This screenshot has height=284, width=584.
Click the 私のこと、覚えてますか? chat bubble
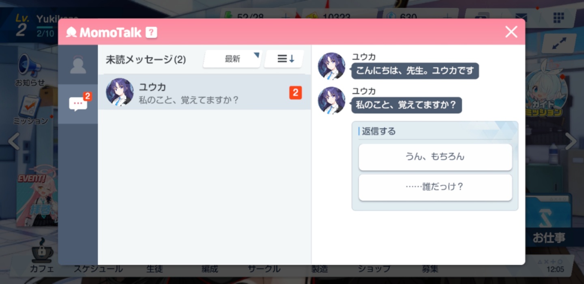click(406, 105)
